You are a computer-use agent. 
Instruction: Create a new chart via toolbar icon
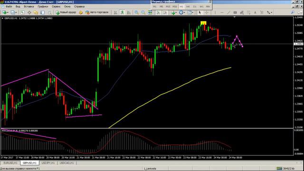coord(4,12)
